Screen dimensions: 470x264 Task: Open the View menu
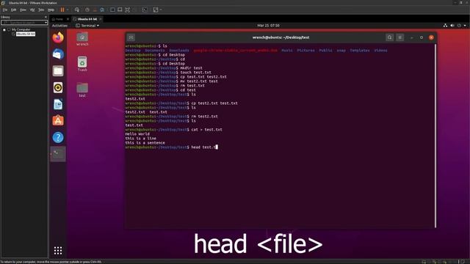click(x=23, y=10)
